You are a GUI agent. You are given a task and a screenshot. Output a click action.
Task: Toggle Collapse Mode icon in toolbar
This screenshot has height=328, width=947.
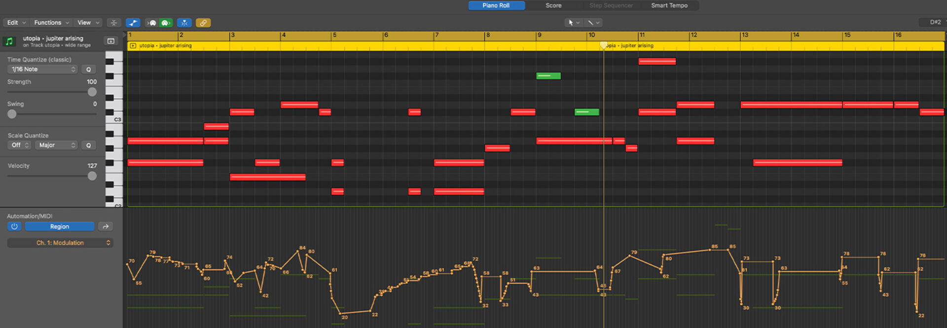click(114, 23)
